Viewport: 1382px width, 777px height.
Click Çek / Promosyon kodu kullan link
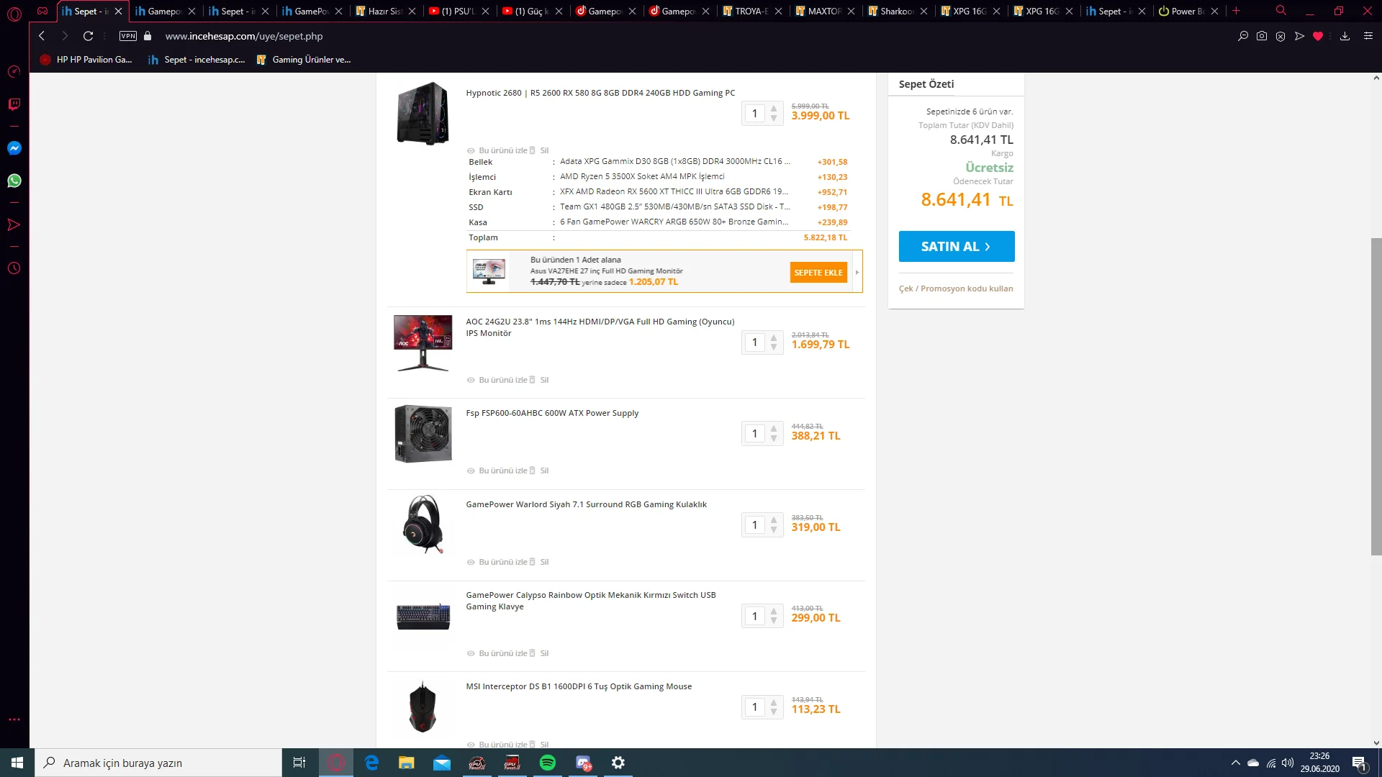pyautogui.click(x=955, y=288)
